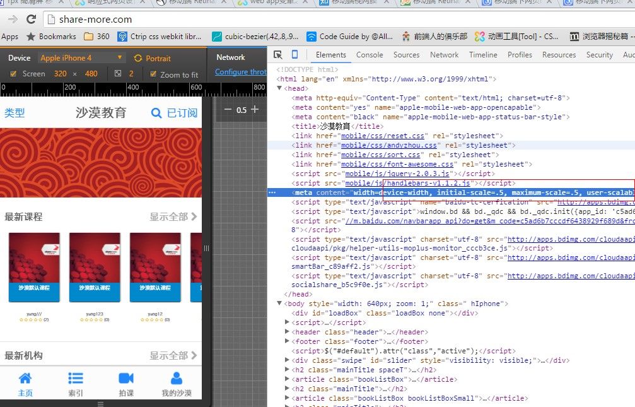
Task: Expand the body element tree arrow
Action: pyautogui.click(x=280, y=304)
